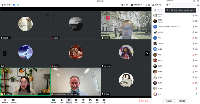This screenshot has height=104, width=200.
Task: Toggle the 成员(16) members panel button
Action: (x=69, y=100)
